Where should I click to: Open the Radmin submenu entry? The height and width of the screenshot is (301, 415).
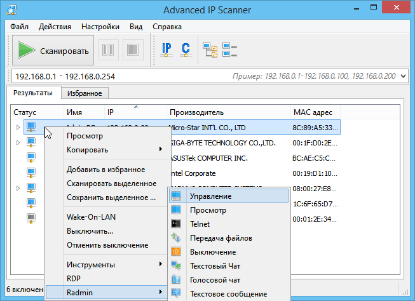pos(106,293)
